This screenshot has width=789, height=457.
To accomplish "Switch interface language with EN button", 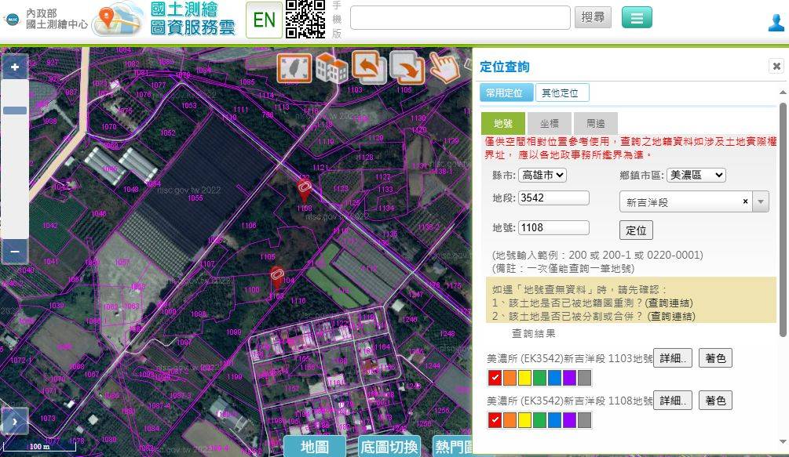I will coord(263,20).
